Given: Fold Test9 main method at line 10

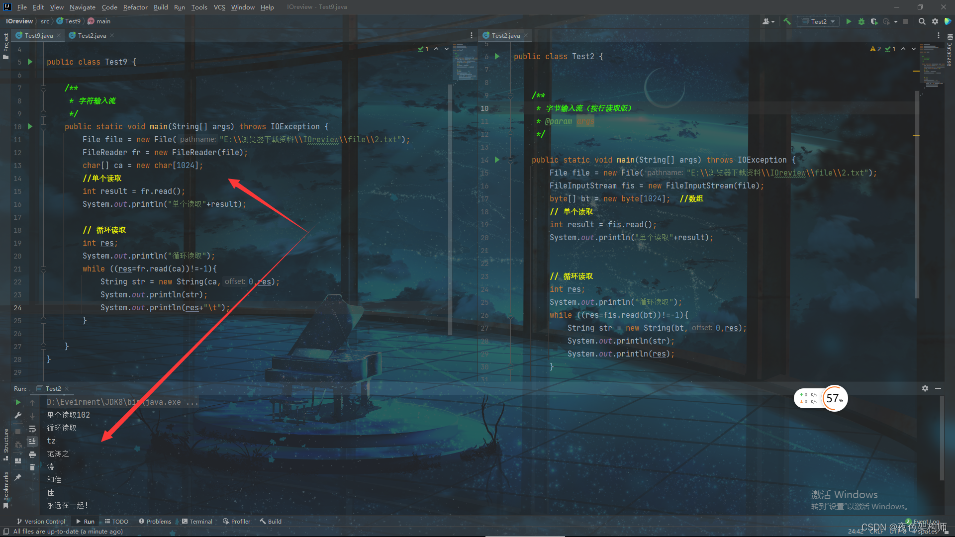Looking at the screenshot, I should click(43, 127).
